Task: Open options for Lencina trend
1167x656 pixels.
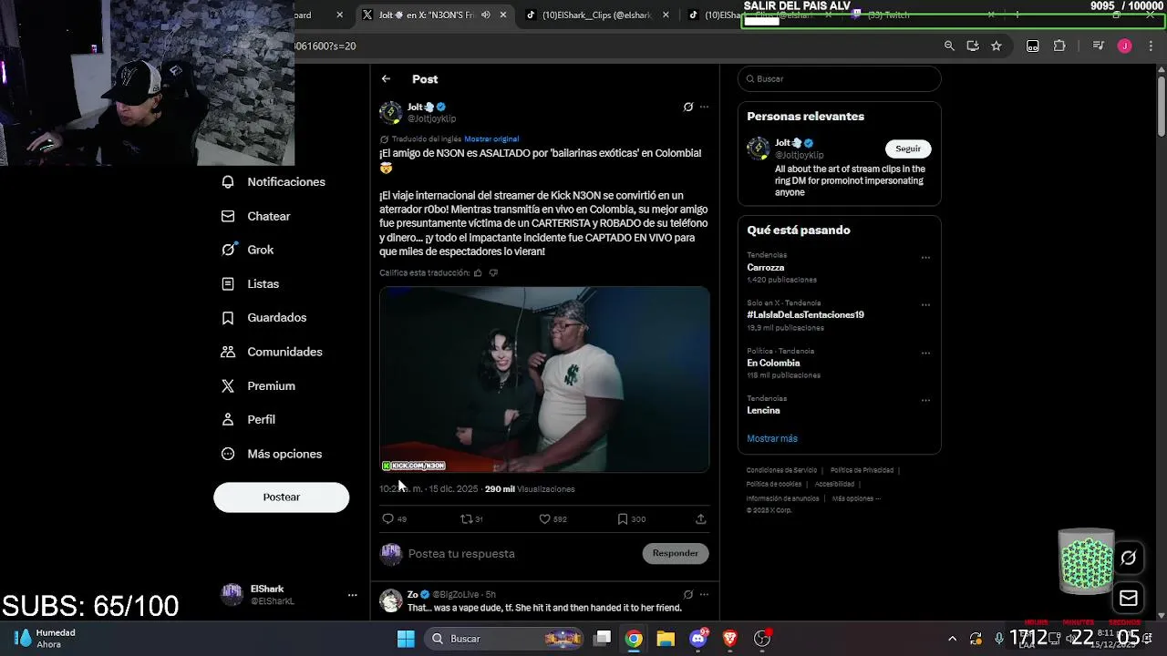Action: tap(925, 400)
